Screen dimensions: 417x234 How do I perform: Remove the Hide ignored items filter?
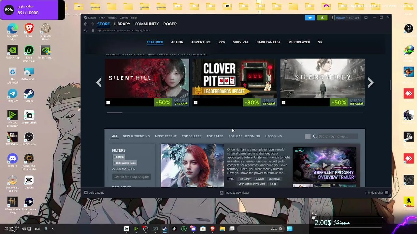click(x=124, y=163)
